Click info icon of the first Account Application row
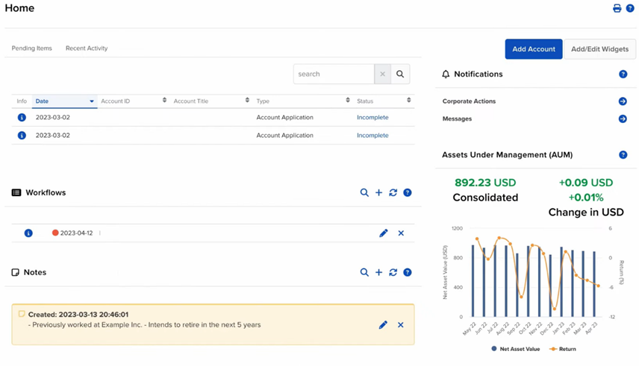The height and width of the screenshot is (366, 639). click(22, 118)
